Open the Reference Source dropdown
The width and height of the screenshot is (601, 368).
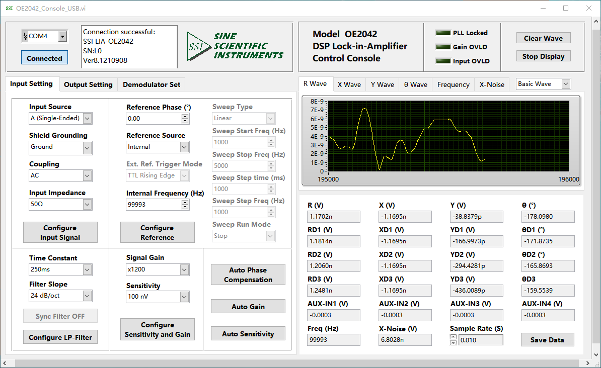point(184,147)
